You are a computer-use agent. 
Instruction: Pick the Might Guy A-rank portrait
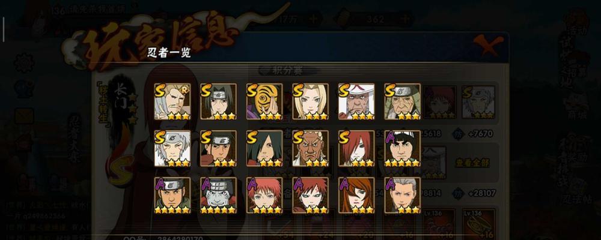point(403,149)
